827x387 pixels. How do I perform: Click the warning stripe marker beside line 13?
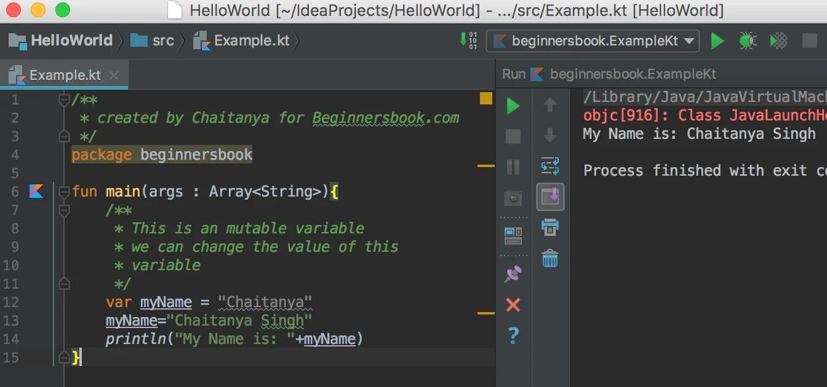pos(486,313)
